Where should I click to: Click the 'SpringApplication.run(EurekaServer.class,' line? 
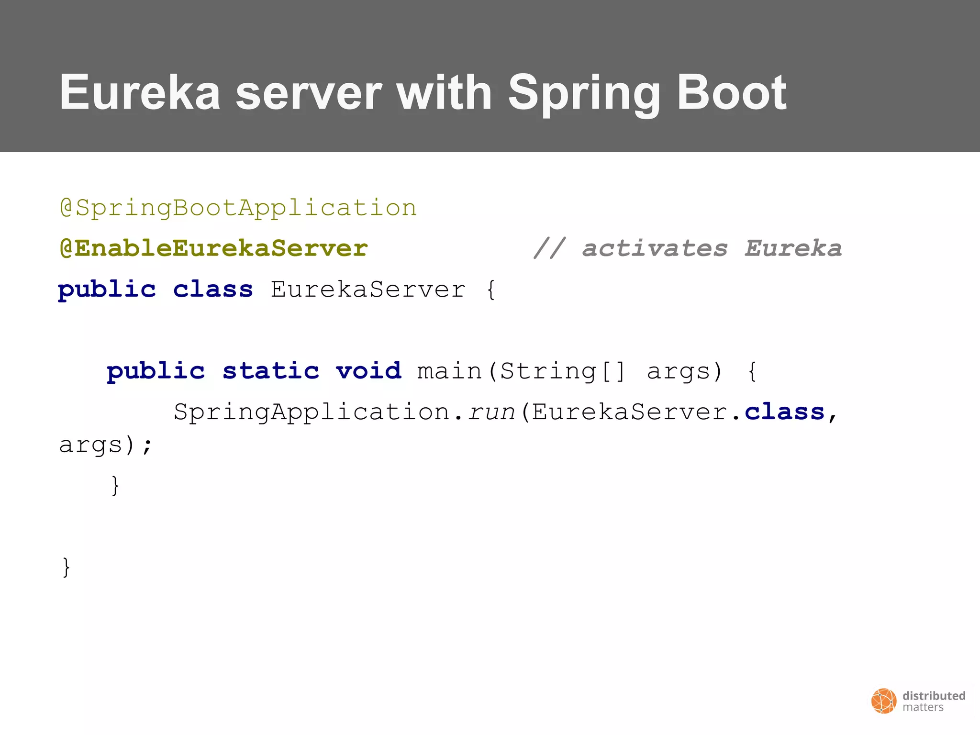click(505, 412)
